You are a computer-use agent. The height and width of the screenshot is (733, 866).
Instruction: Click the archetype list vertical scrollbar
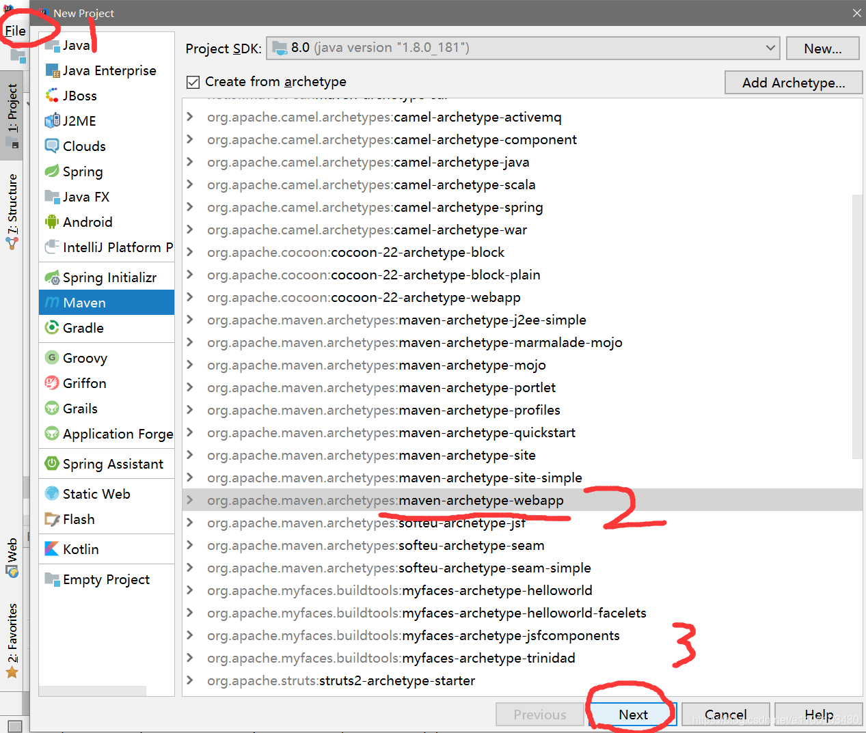(x=857, y=327)
